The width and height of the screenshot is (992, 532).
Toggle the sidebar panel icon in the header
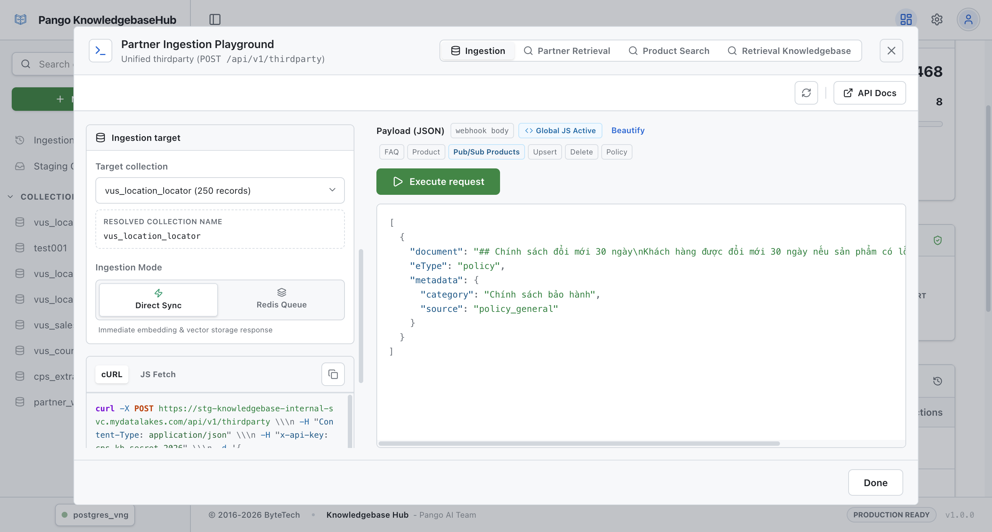(215, 19)
